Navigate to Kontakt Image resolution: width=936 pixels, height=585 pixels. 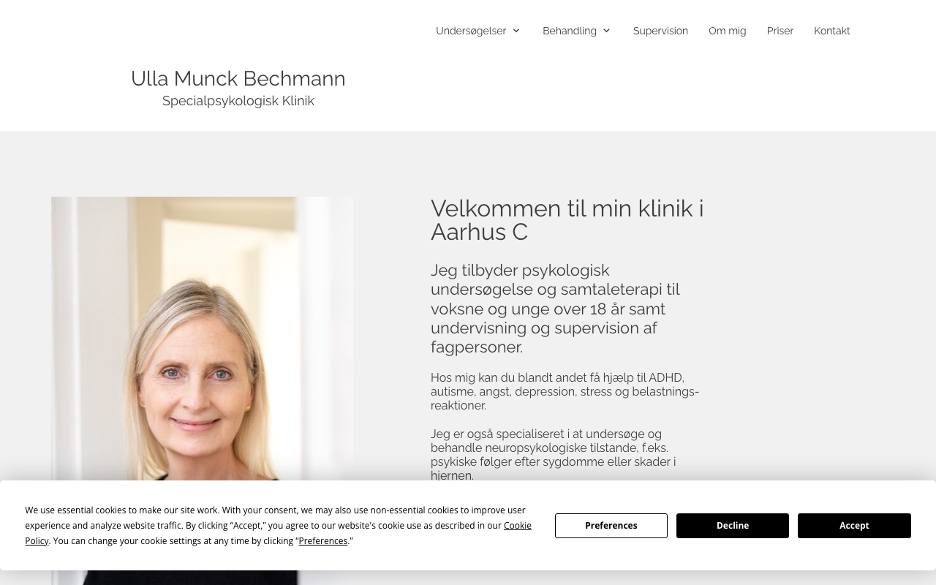click(832, 31)
